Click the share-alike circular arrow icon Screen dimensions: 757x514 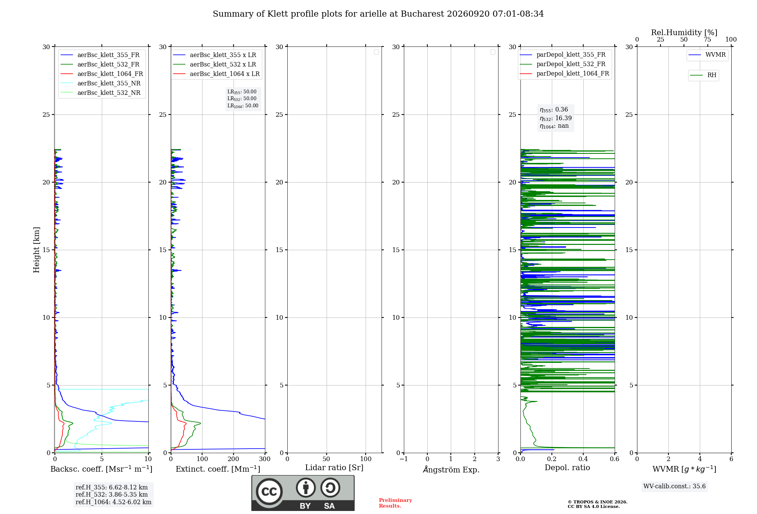[x=330, y=488]
